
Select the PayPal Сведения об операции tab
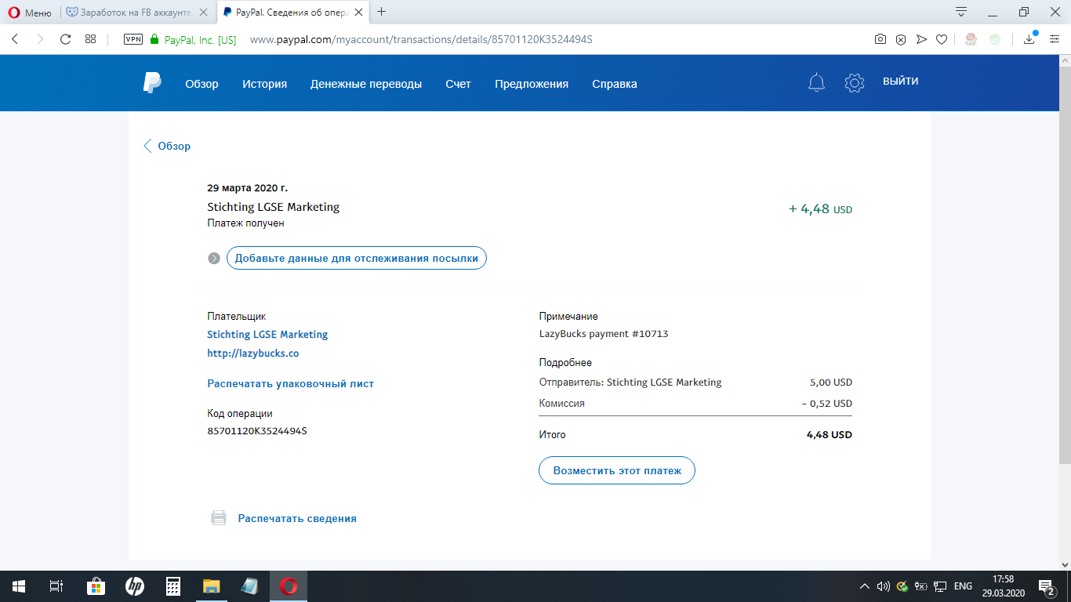(x=292, y=13)
